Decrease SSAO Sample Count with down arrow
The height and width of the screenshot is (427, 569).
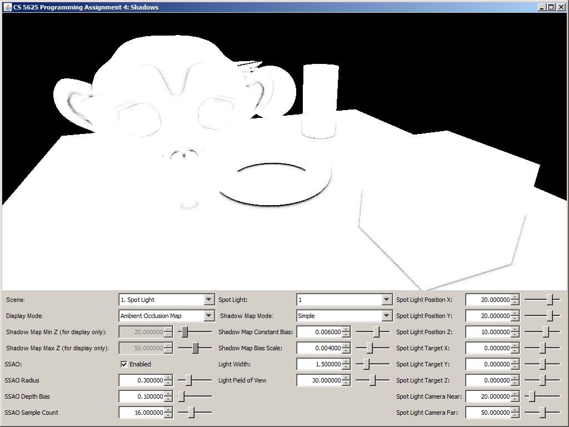168,415
